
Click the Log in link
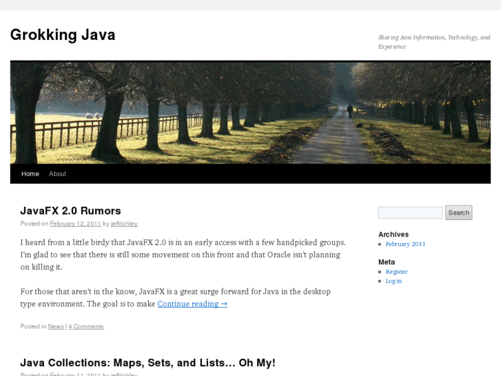393,281
